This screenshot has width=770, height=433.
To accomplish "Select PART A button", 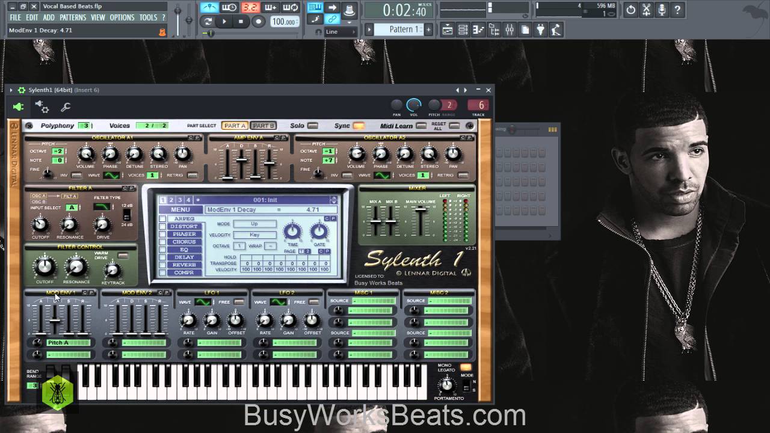I will [x=235, y=126].
